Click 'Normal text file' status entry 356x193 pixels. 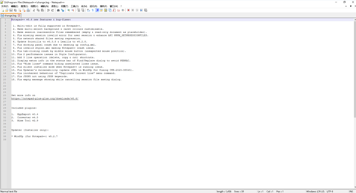tap(9, 191)
